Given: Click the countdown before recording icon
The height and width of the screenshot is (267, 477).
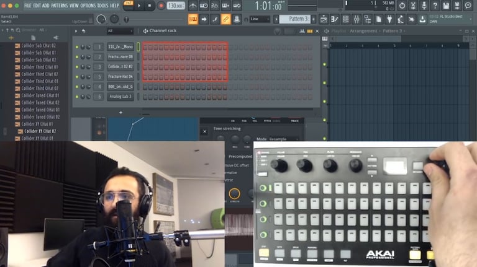Looking at the screenshot, I should [x=215, y=6].
